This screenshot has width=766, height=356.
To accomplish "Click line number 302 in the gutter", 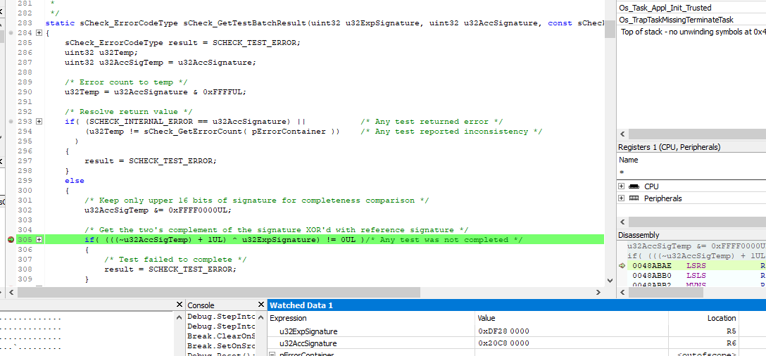I will click(25, 210).
